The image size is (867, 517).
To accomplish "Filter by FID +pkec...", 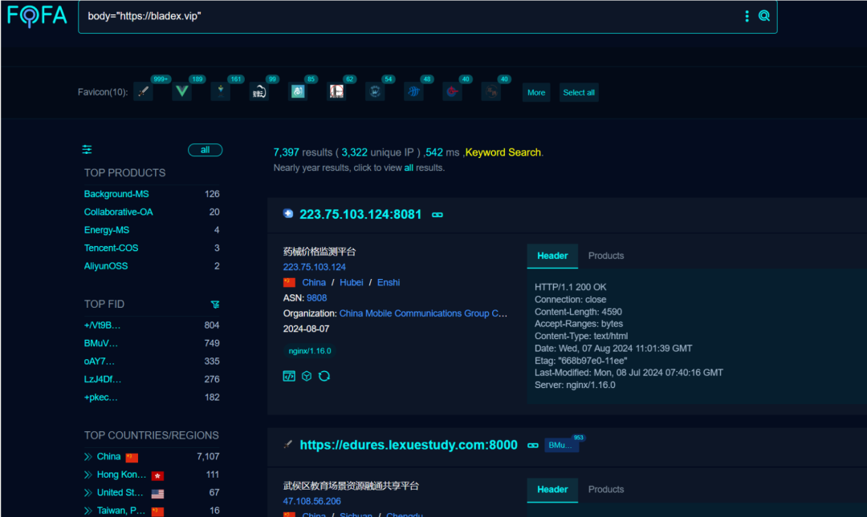I will [101, 397].
